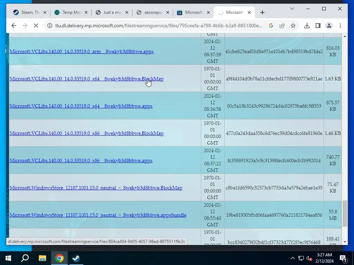Click page scrollbar down arrow

pos(345,242)
